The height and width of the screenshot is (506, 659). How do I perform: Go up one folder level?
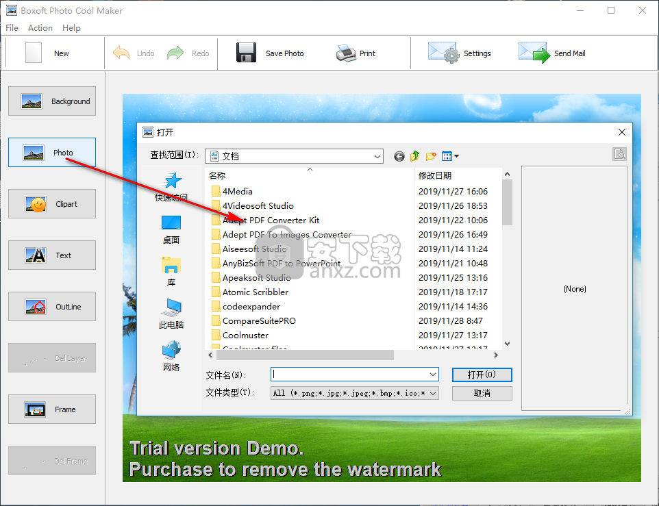click(x=415, y=156)
